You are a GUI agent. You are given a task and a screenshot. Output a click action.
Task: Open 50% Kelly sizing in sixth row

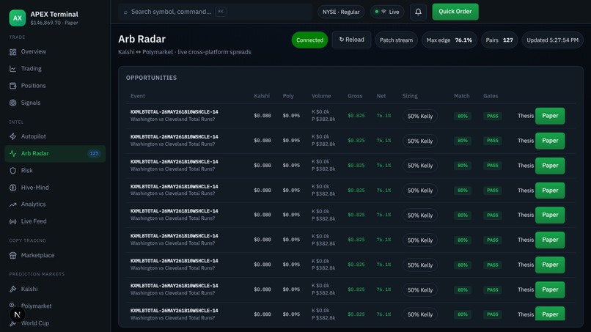(x=420, y=240)
